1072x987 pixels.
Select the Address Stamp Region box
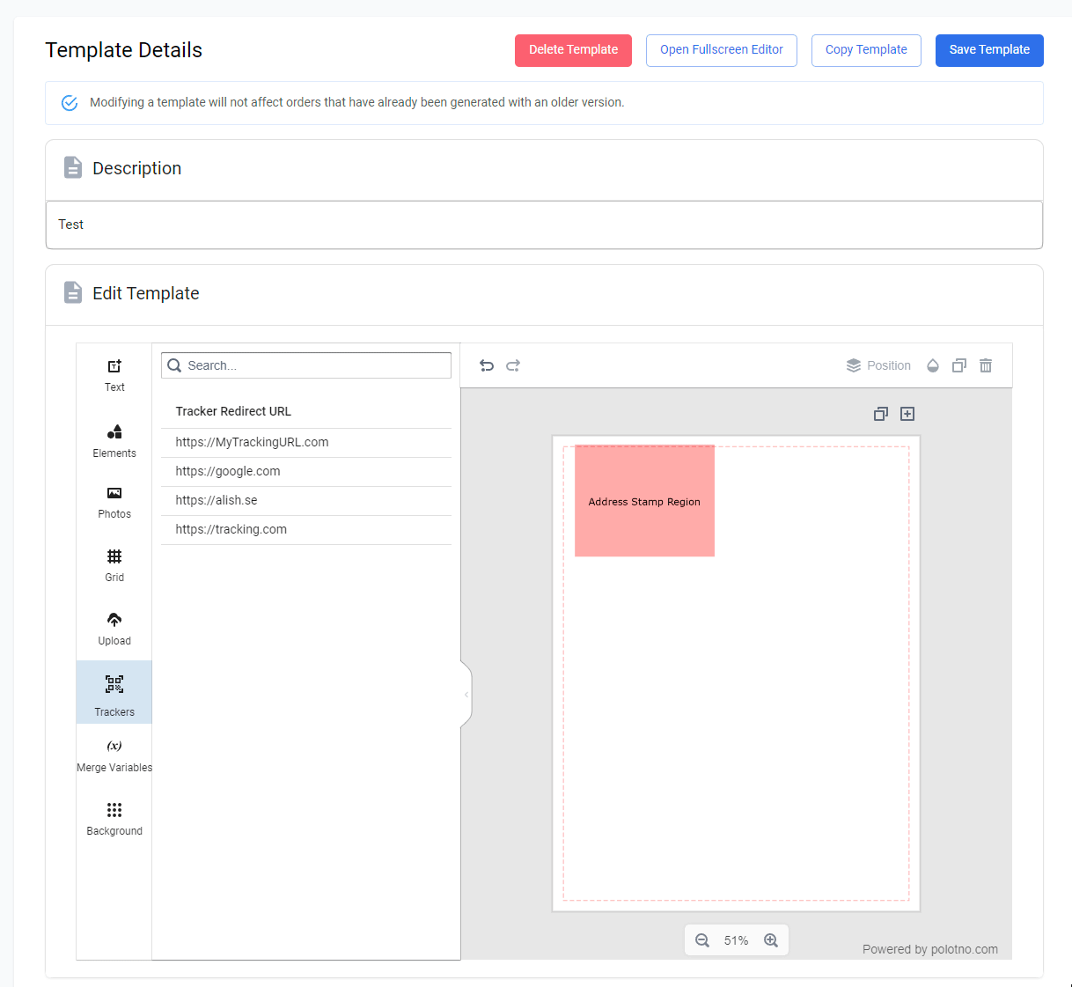644,501
